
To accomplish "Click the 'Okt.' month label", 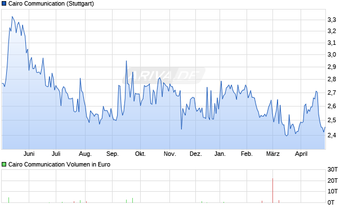I will pyautogui.click(x=140, y=154).
